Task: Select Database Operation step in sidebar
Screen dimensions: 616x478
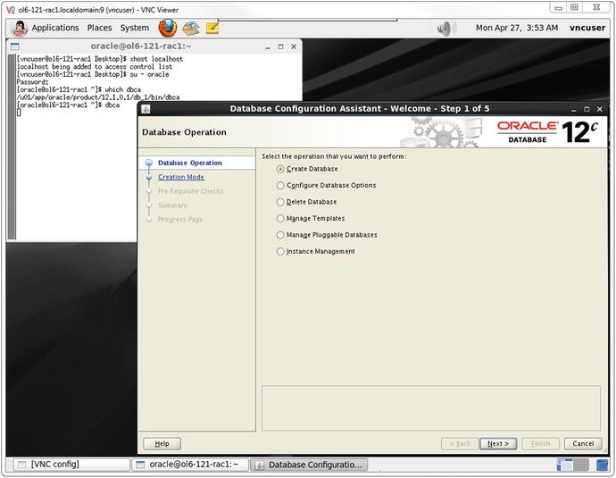Action: [190, 163]
